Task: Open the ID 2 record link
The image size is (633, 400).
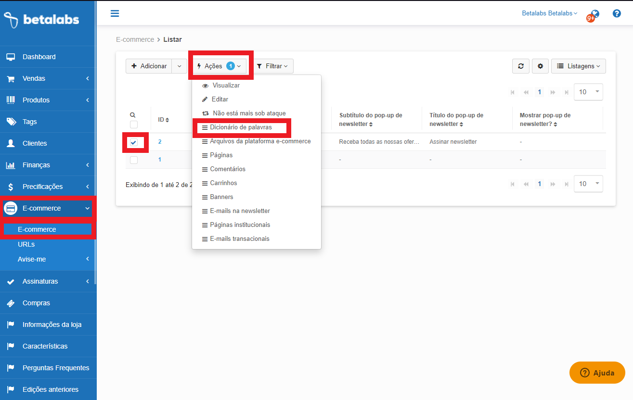Action: [160, 142]
